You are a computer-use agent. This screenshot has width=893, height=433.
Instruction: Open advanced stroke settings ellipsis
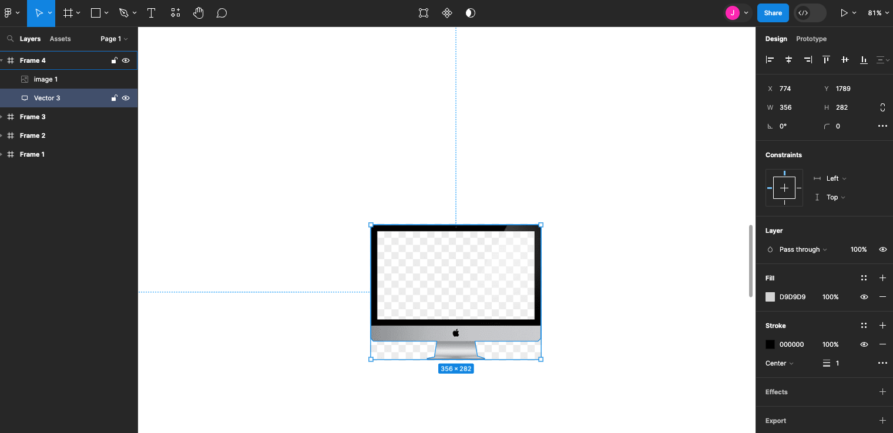pyautogui.click(x=882, y=363)
